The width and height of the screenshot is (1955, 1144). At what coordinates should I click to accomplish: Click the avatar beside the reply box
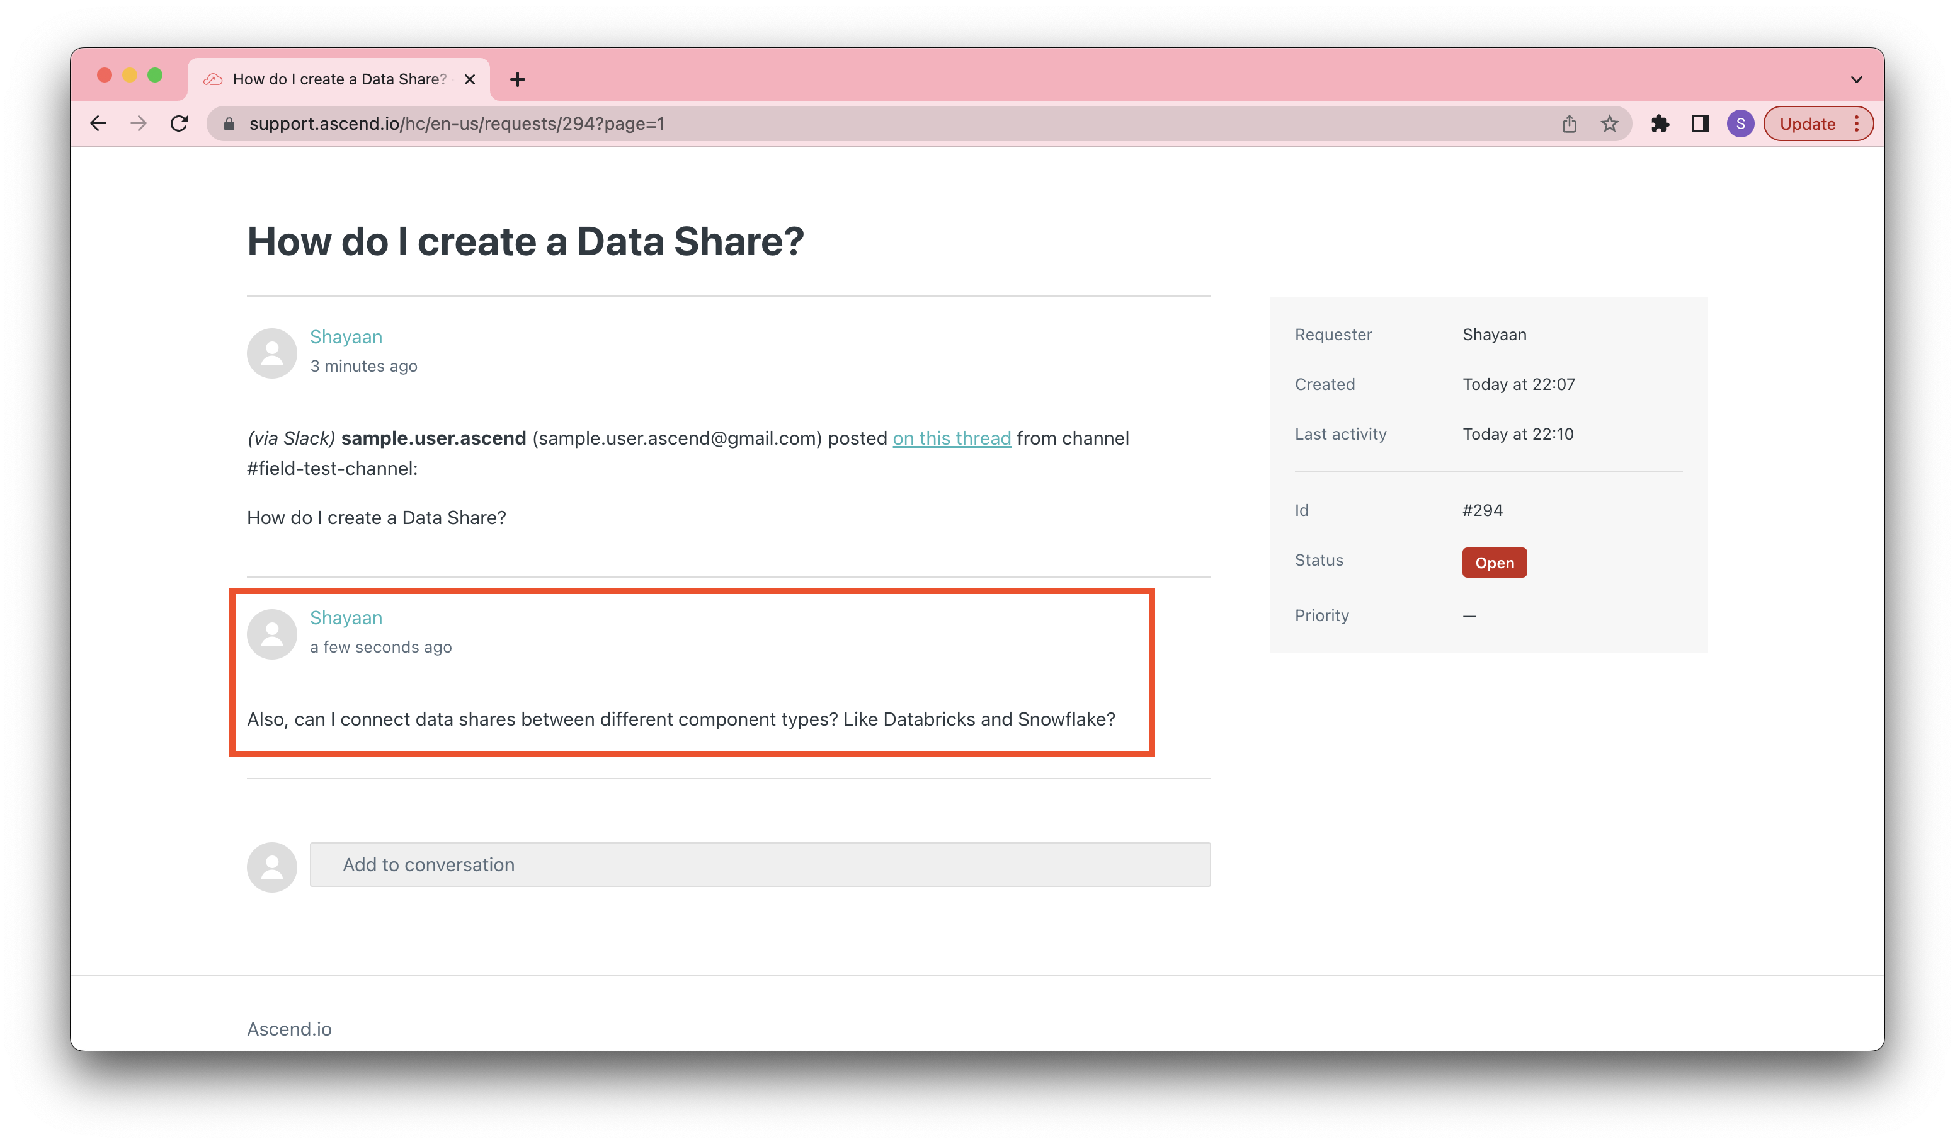pos(272,867)
